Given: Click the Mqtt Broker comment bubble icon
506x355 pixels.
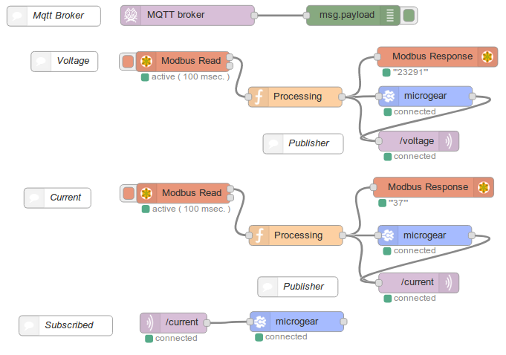Looking at the screenshot, I should tap(17, 16).
